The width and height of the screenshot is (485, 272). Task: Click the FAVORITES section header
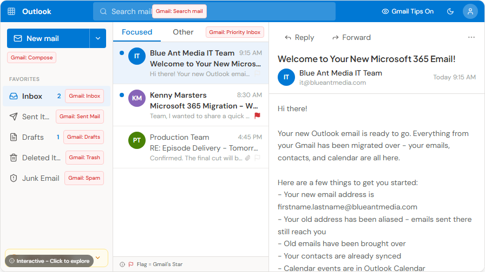tap(24, 79)
